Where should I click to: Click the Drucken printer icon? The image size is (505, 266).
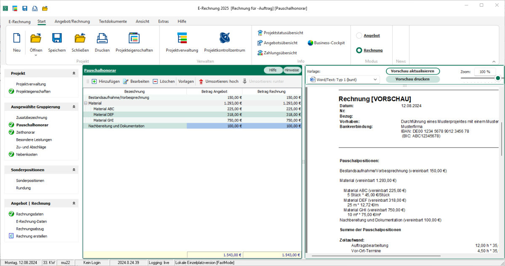[x=102, y=39]
